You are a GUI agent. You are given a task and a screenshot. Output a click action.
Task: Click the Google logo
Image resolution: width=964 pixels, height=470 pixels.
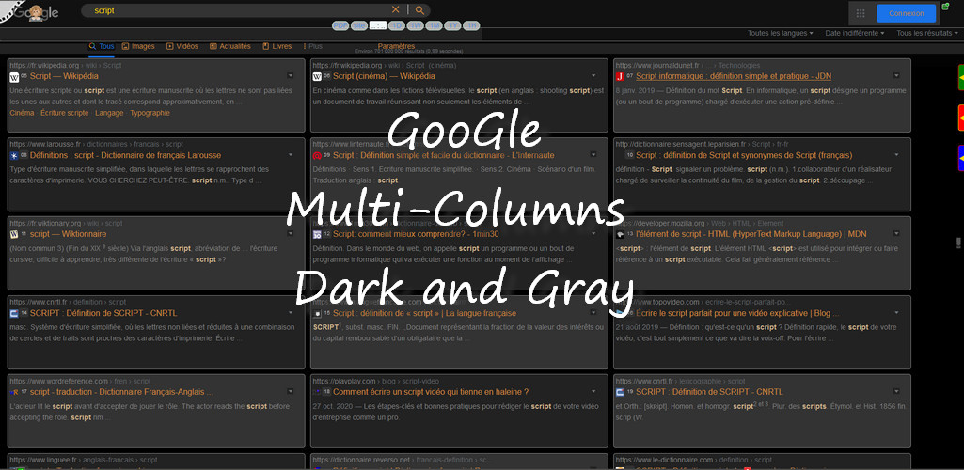(36, 11)
